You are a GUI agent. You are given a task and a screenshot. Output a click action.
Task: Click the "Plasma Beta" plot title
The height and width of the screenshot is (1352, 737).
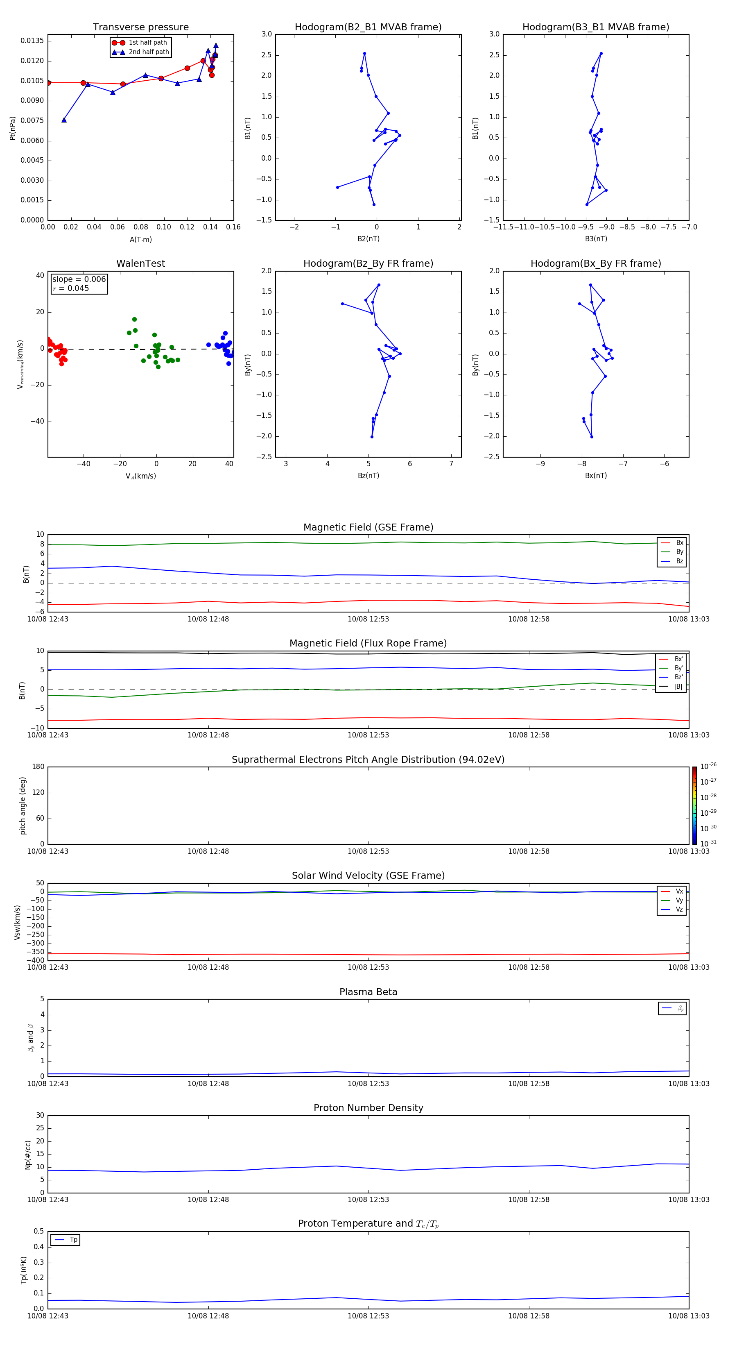[368, 992]
